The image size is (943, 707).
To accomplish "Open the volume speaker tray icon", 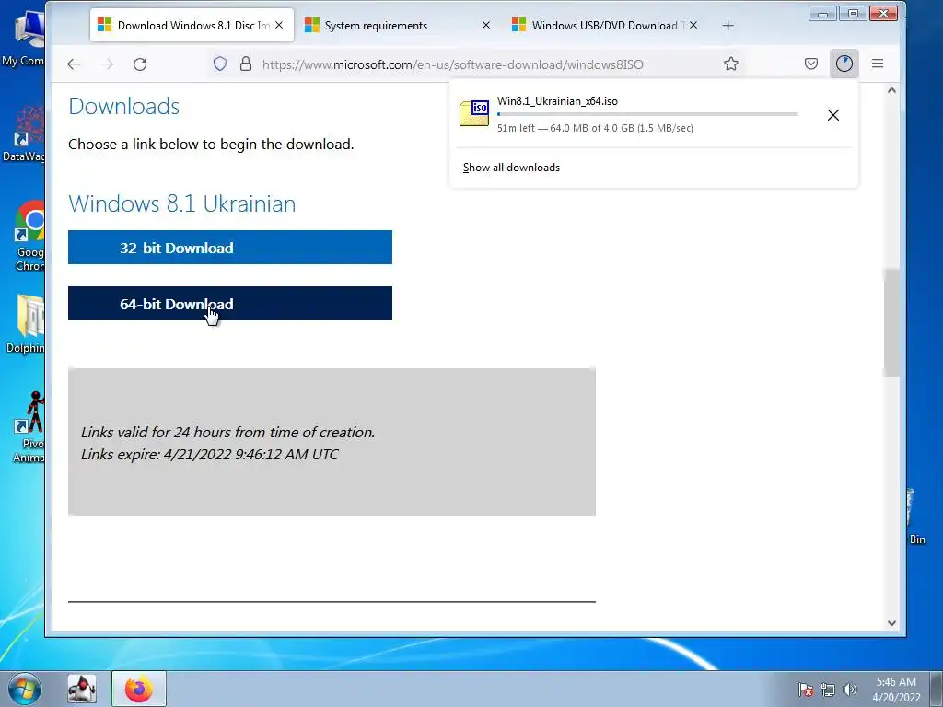I will pos(850,690).
